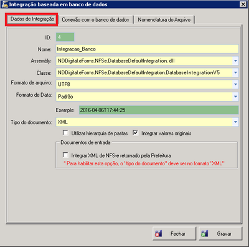Image resolution: width=249 pixels, height=247 pixels.
Task: Click the Gravar button label text
Action: tap(224, 234)
